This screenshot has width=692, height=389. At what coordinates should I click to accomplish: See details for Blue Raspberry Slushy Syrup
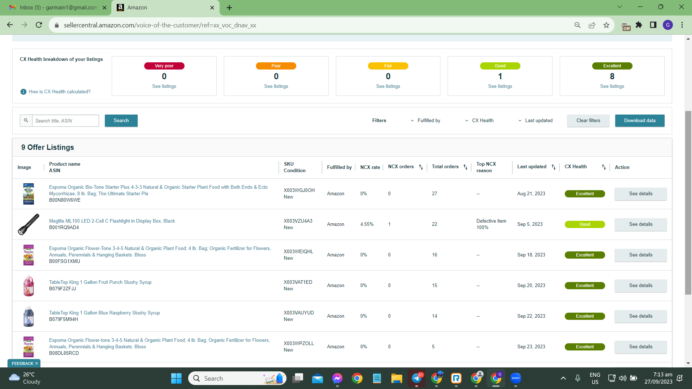641,316
